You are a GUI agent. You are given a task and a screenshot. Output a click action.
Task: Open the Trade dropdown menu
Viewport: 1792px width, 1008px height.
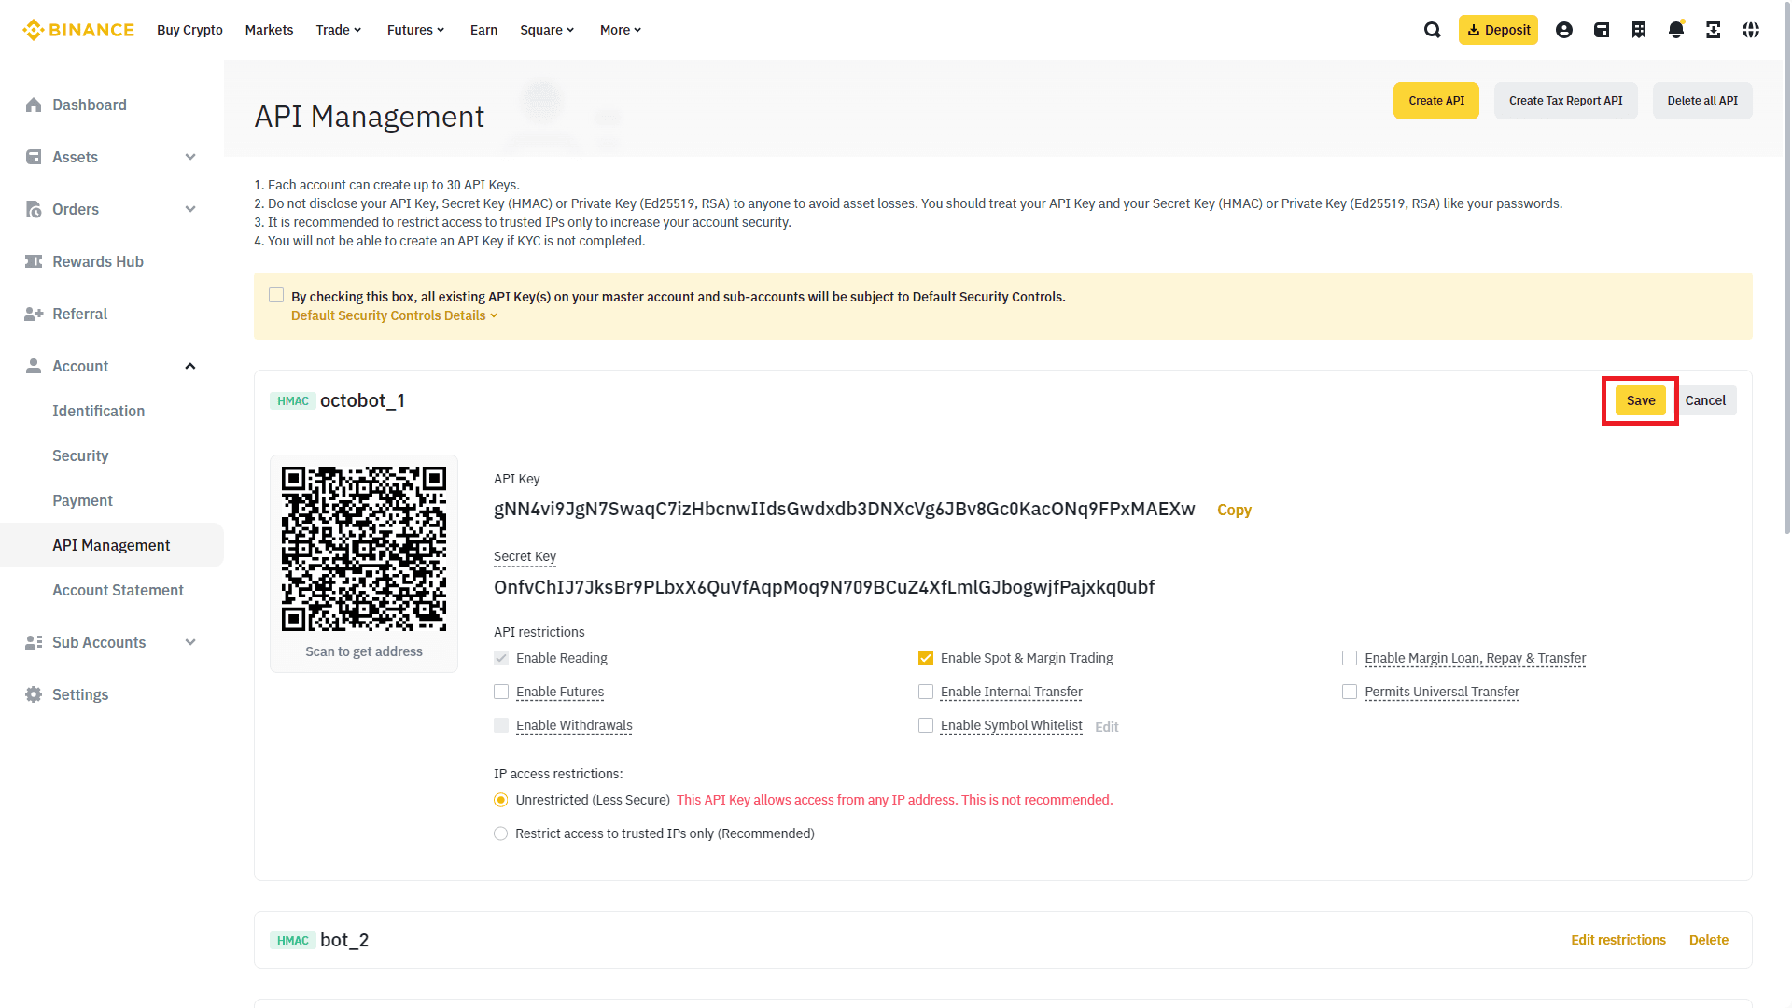[339, 30]
